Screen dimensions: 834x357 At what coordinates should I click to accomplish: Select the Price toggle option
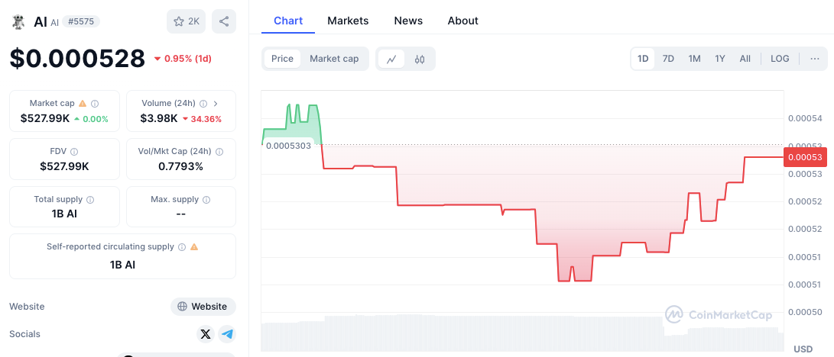282,59
